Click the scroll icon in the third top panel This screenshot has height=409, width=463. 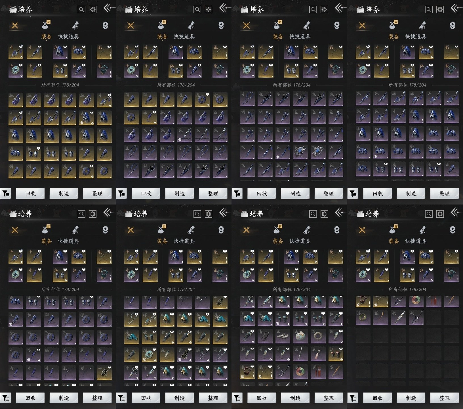307,25
